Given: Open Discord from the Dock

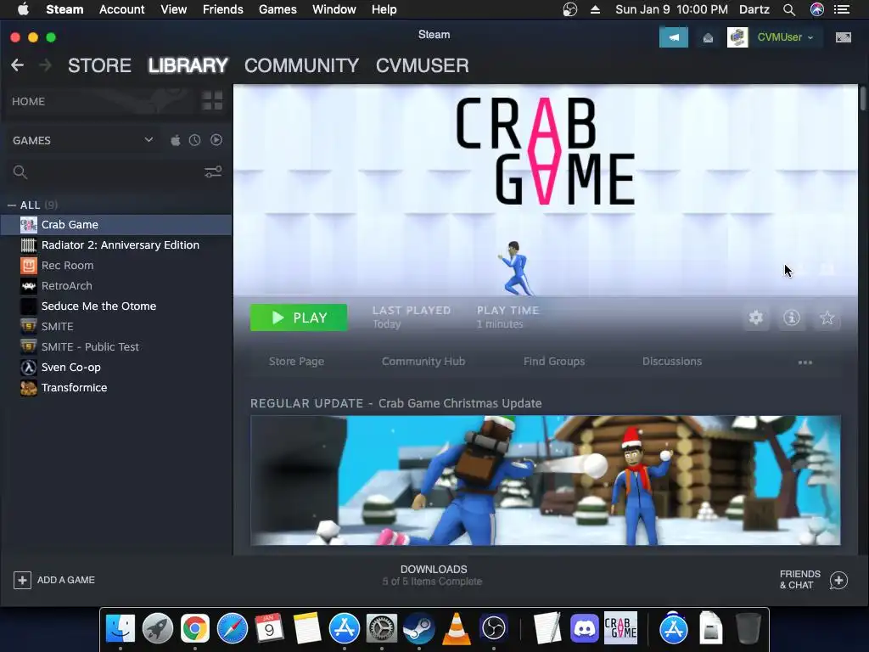Looking at the screenshot, I should (x=585, y=629).
